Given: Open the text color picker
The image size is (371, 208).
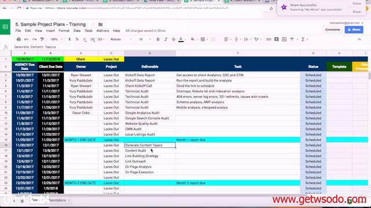Looking at the screenshot, I should 181,39.
